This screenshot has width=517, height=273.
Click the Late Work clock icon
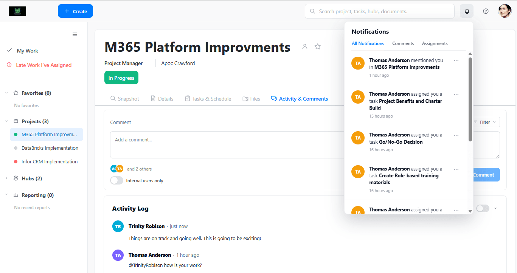(x=9, y=65)
